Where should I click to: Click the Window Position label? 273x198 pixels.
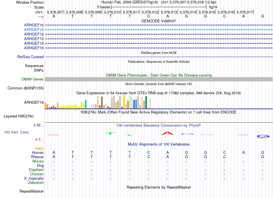coord(30,2)
